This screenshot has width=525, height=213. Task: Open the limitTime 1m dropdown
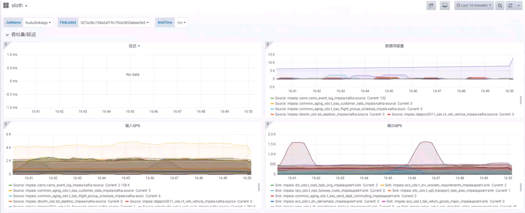point(181,22)
